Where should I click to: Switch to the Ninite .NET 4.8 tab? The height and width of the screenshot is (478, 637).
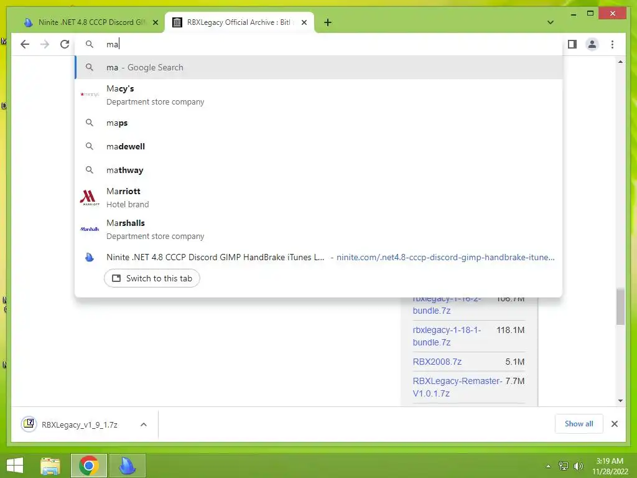click(x=91, y=22)
